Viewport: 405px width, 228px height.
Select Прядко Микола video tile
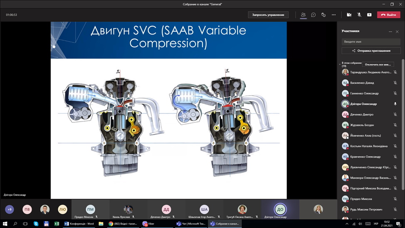tap(90, 209)
